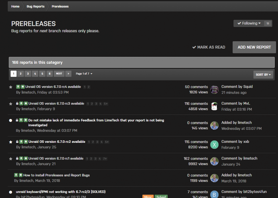The width and height of the screenshot is (278, 198).
Task: Click Comment by Squid
Action: tap(237, 87)
